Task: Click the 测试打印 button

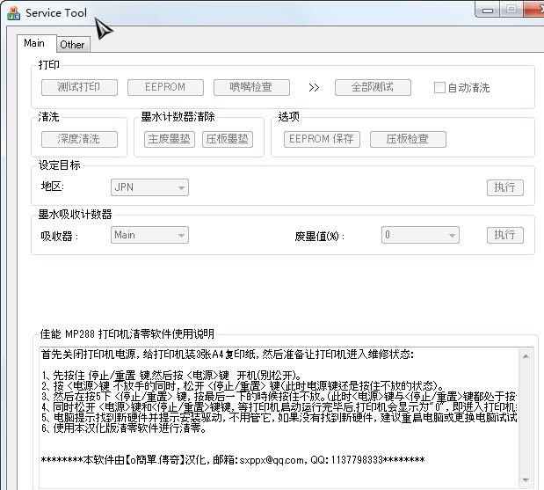Action: coord(79,87)
